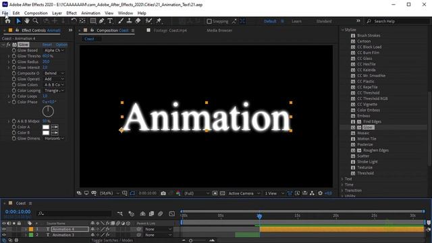The image size is (432, 243).
Task: Select the Find Edges effect in list
Action: (x=372, y=122)
